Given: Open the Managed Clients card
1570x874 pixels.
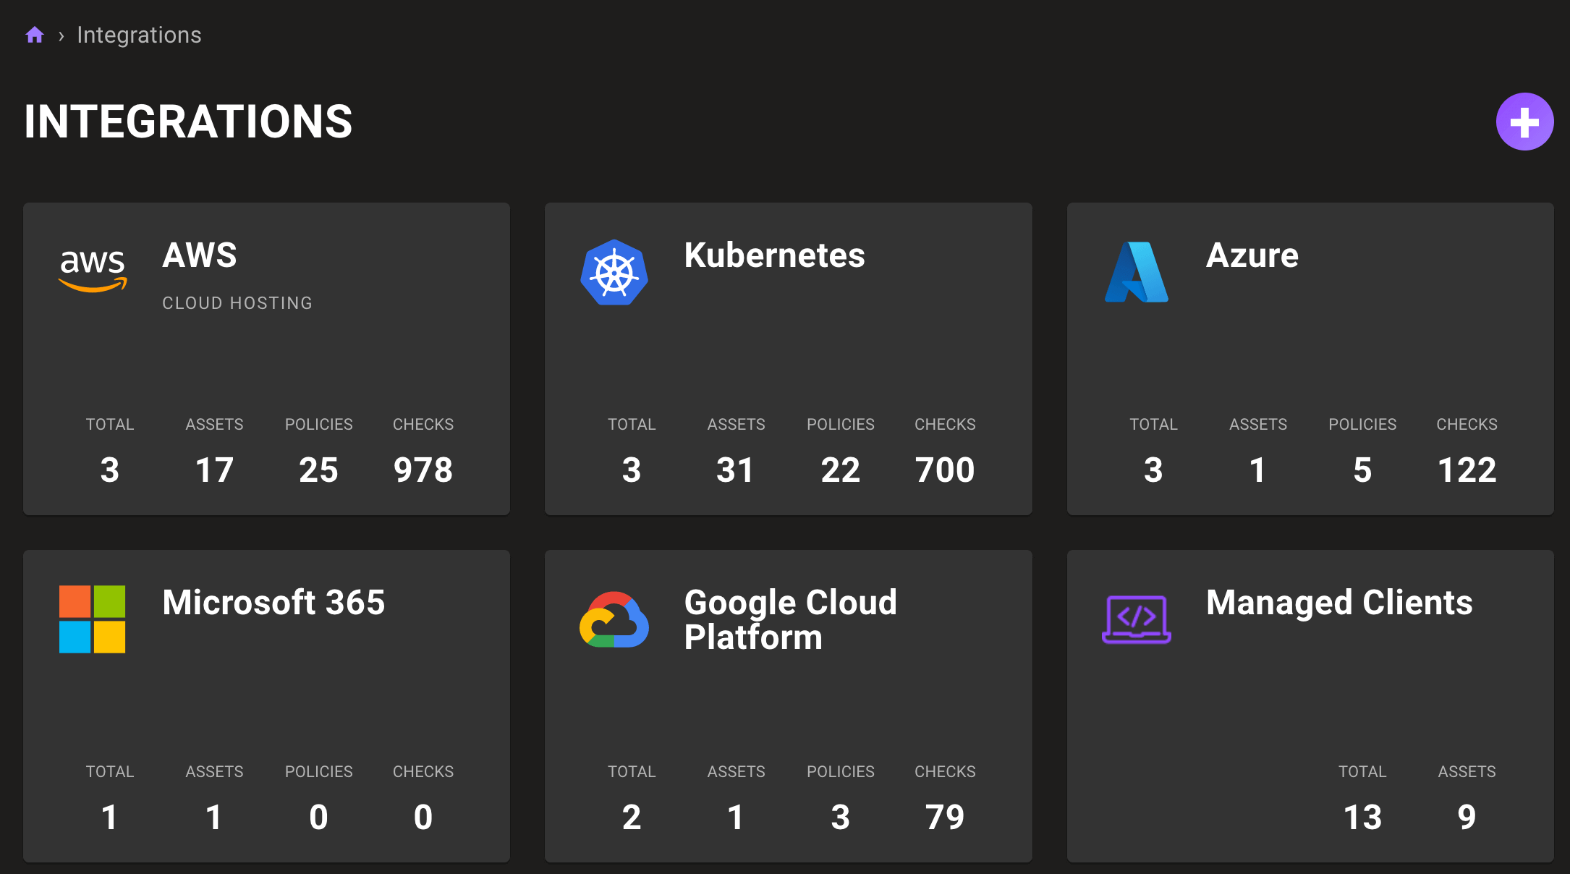Looking at the screenshot, I should pos(1310,706).
